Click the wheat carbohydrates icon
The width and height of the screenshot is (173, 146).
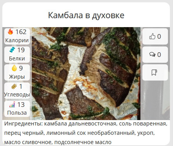pyautogui.click(x=14, y=86)
